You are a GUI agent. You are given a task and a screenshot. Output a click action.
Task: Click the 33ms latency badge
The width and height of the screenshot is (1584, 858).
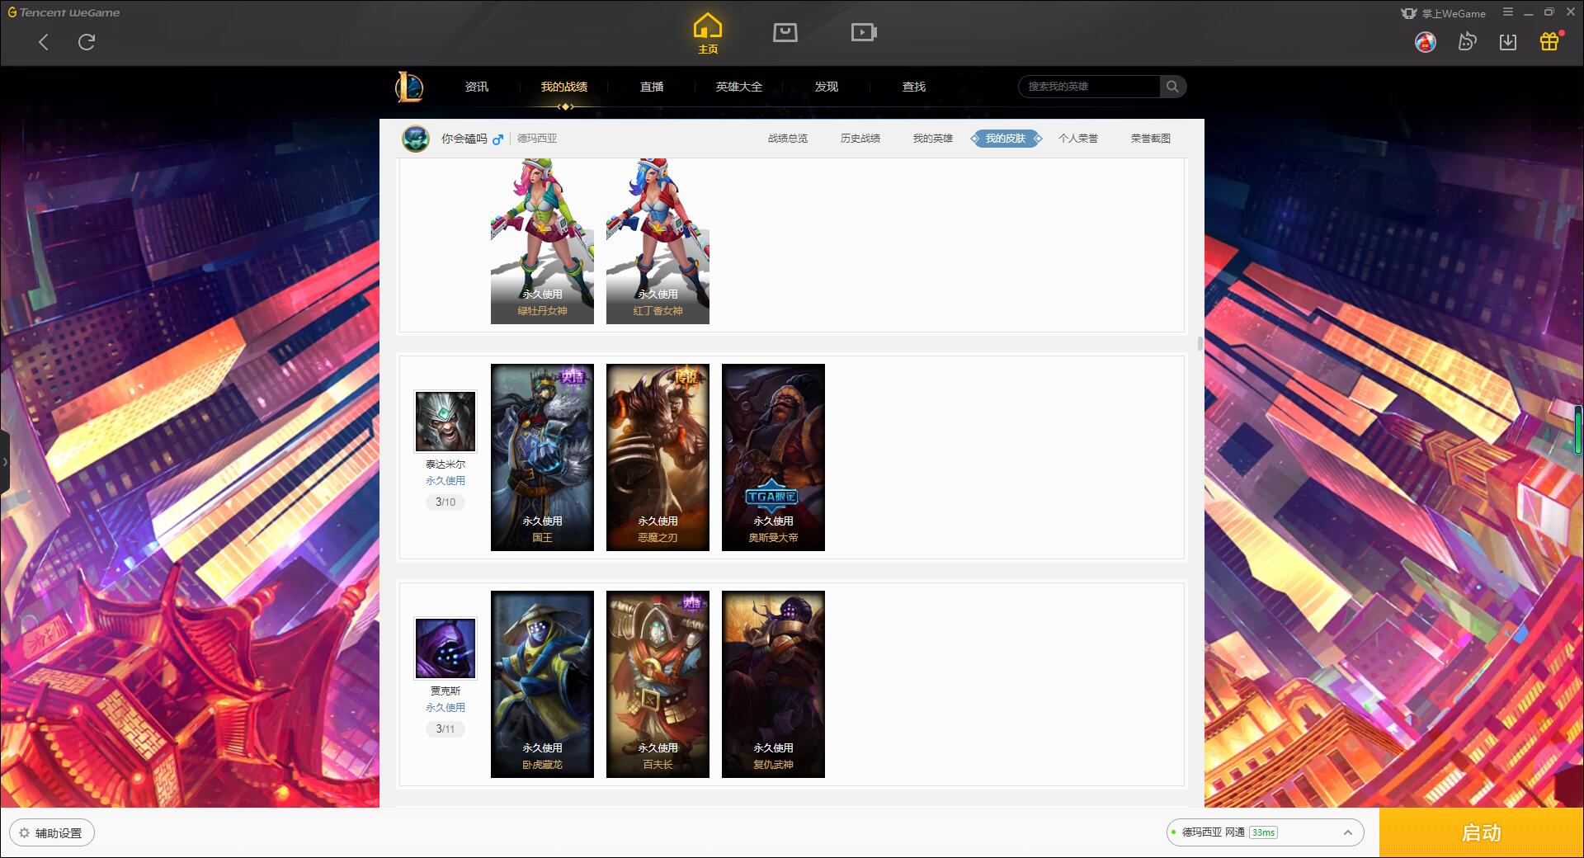1263,832
